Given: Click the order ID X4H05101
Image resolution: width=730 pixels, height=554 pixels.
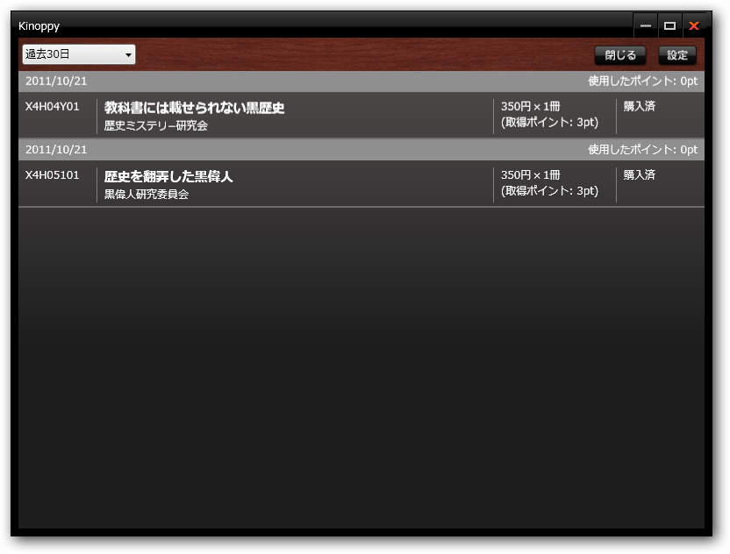Looking at the screenshot, I should click(55, 175).
